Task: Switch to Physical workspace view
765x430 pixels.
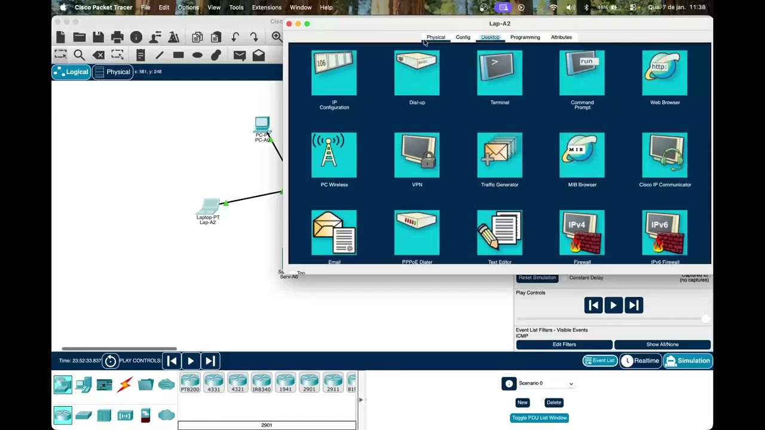Action: click(112, 72)
